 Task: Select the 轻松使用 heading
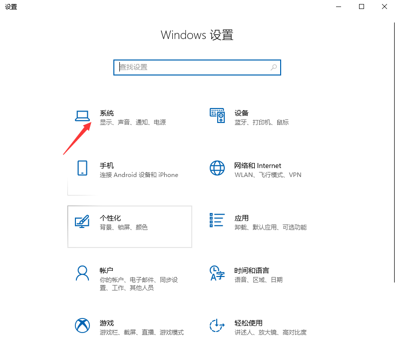pyautogui.click(x=248, y=323)
